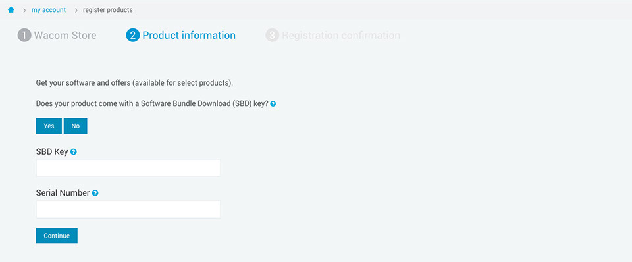
Task: Show help tooltip next to Serial Number label
Action: (x=95, y=193)
